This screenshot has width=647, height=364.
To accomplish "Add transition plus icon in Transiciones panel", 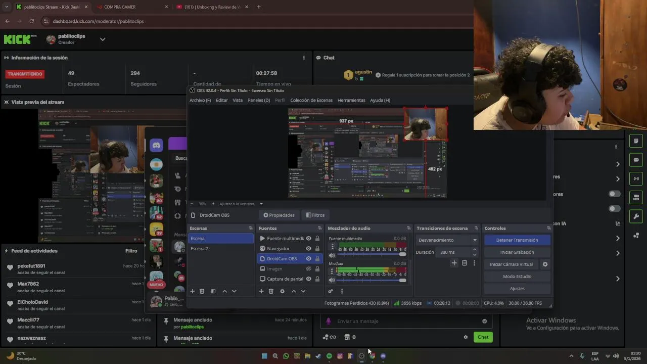I will pos(454,263).
